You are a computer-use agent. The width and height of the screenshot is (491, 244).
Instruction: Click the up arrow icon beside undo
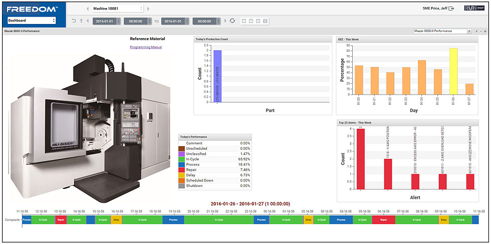(81, 21)
